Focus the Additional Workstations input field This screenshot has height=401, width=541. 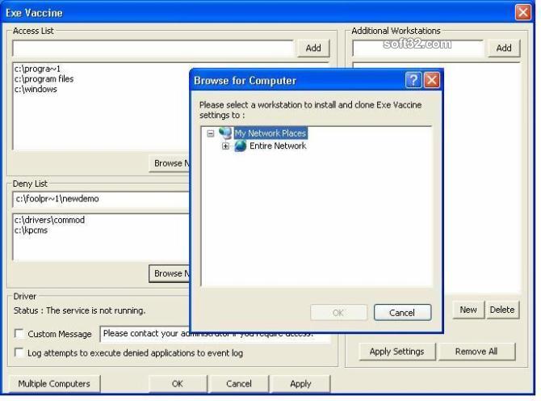[418, 48]
